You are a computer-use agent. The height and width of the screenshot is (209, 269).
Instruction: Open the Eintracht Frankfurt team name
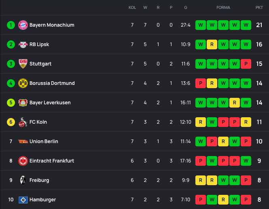(52, 161)
